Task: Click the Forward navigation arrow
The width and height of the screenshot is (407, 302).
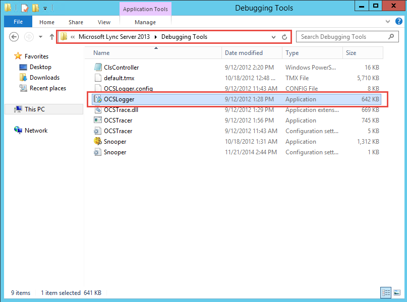Action: [x=29, y=37]
